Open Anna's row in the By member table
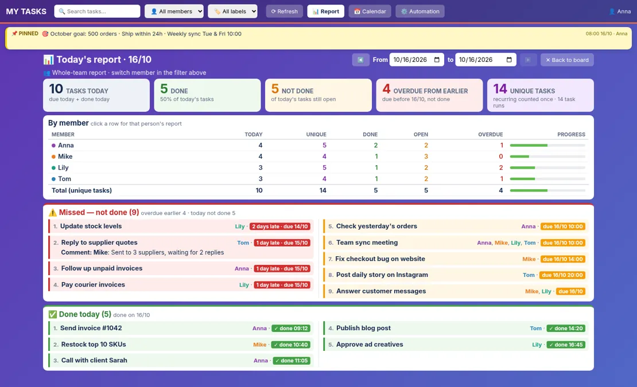Image resolution: width=637 pixels, height=387 pixels. pyautogui.click(x=318, y=145)
